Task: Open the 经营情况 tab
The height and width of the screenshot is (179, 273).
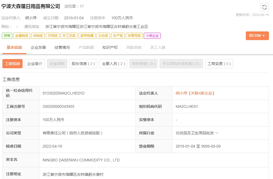Action: click(62, 47)
